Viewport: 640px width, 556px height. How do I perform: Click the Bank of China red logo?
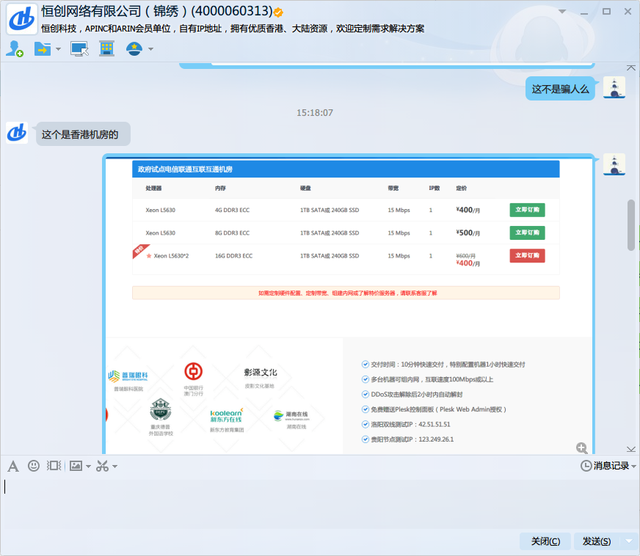click(194, 371)
